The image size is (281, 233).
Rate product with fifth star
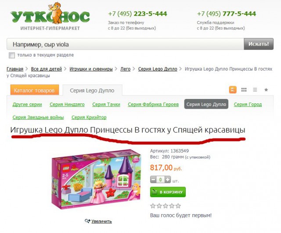[178, 206]
